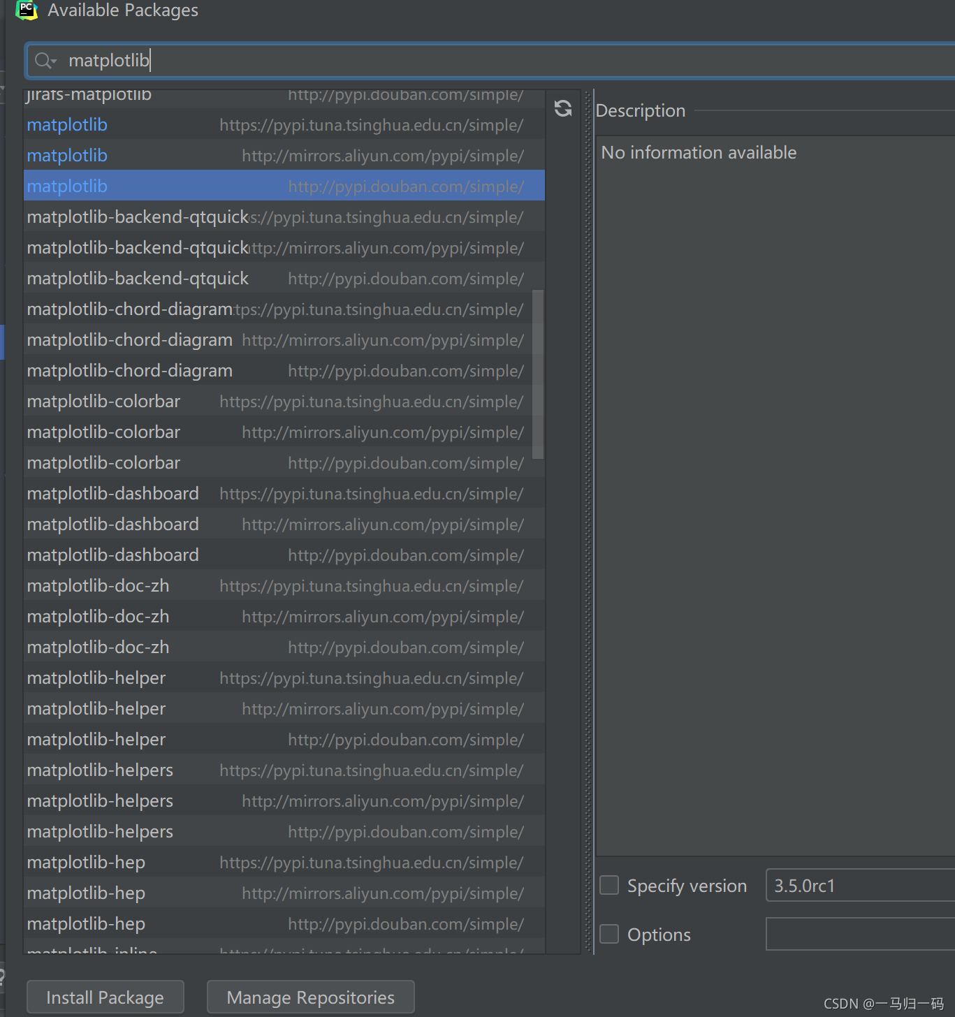Select matplotlib-doc-zh from aliyun repository
The height and width of the screenshot is (1017, 955).
pos(284,617)
